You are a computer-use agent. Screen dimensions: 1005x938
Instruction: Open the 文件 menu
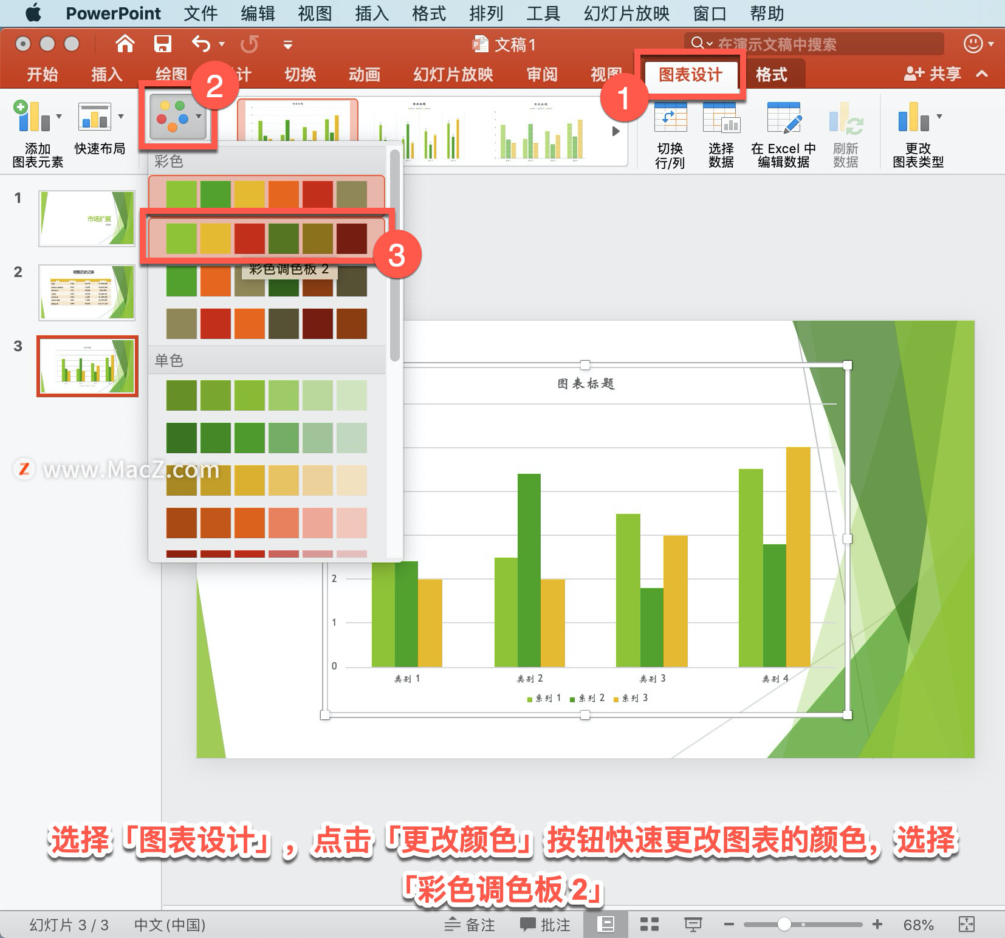click(201, 13)
